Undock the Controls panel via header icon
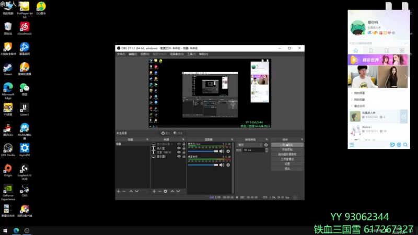Image resolution: width=418 pixels, height=235 pixels. [x=302, y=139]
